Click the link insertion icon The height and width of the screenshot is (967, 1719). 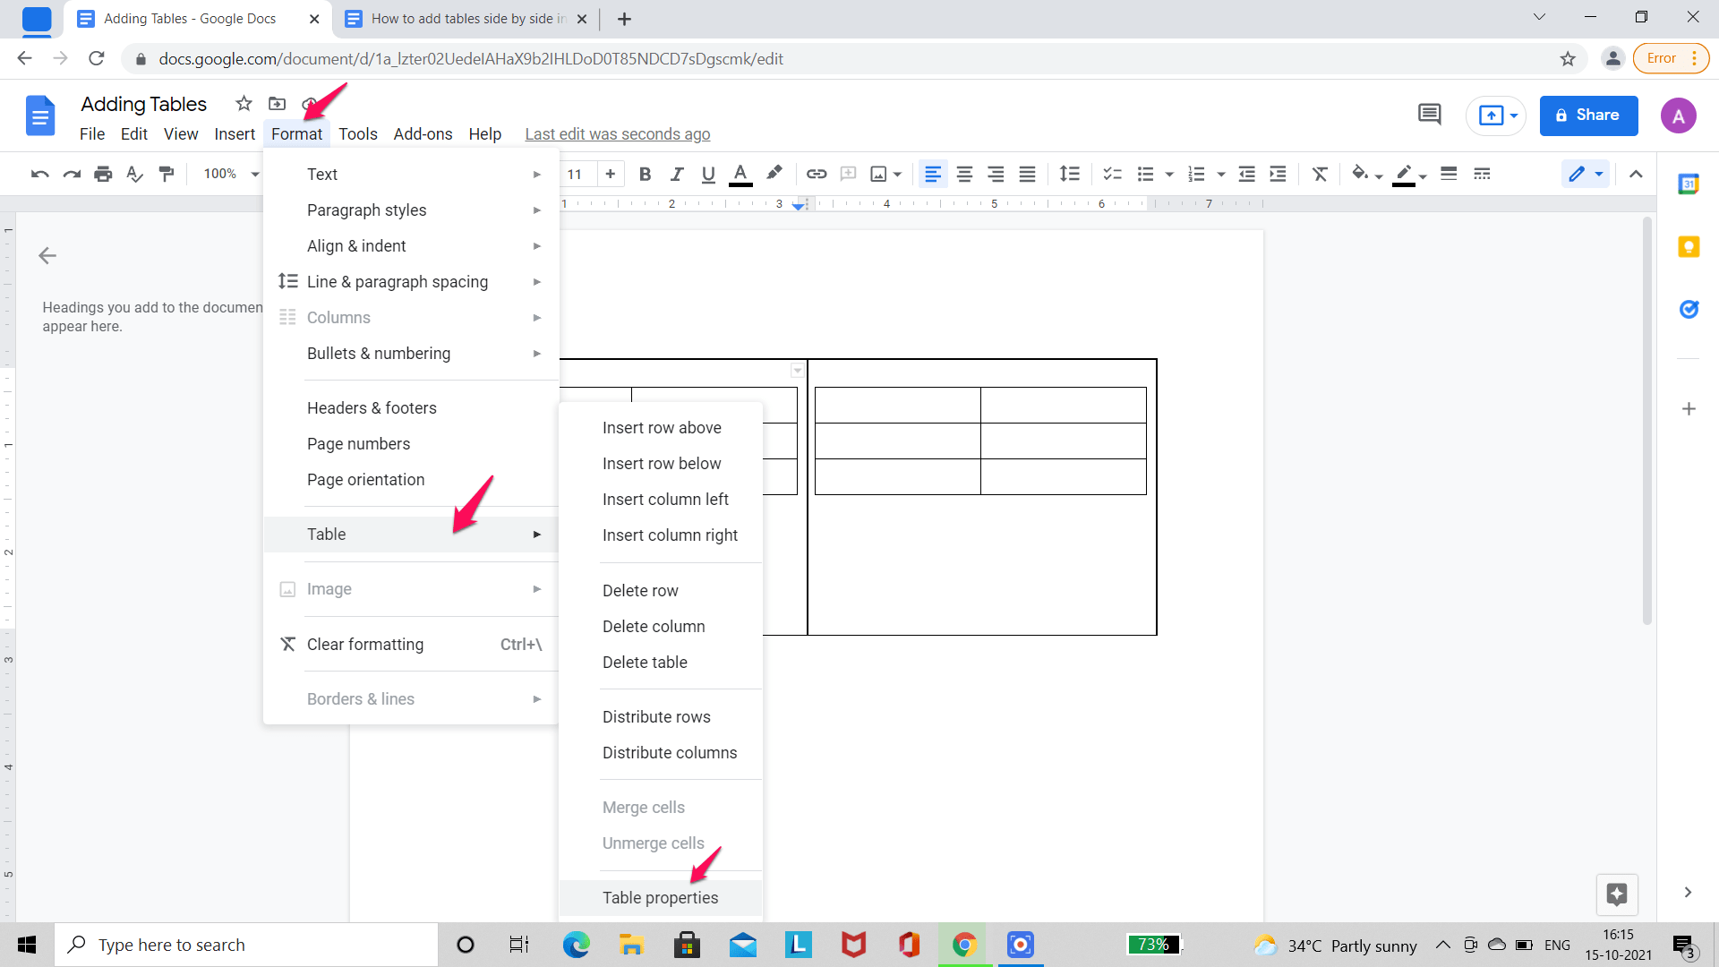[x=816, y=174]
